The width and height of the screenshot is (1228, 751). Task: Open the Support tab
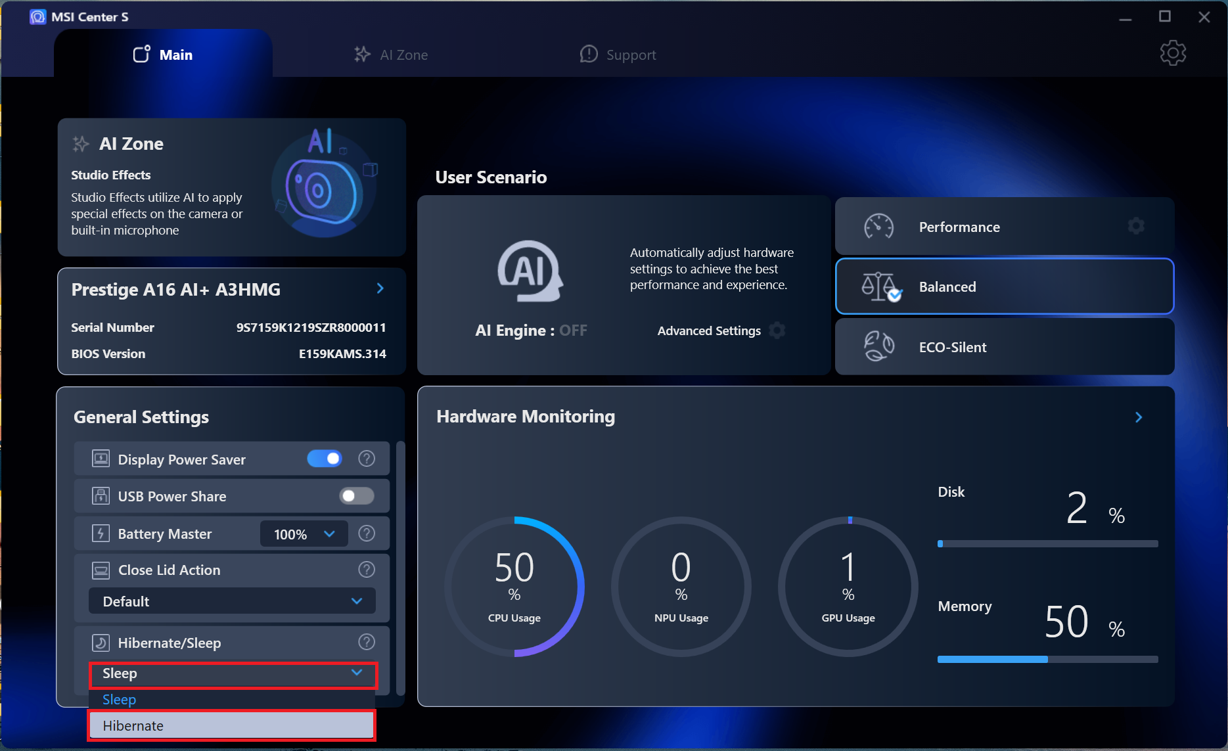tap(618, 55)
